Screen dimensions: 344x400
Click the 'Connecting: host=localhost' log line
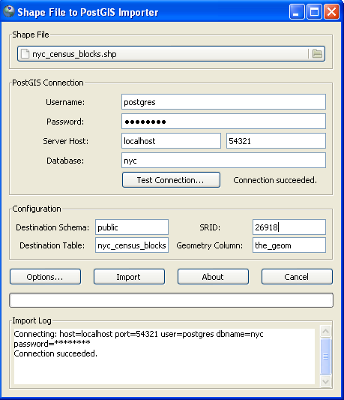139,334
